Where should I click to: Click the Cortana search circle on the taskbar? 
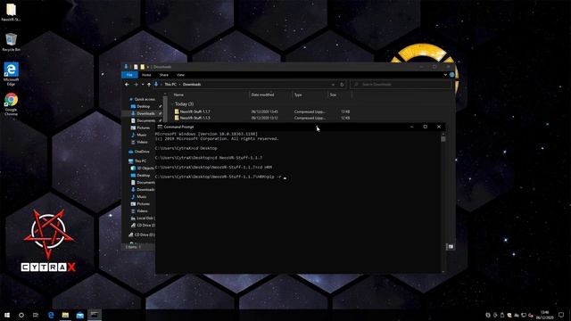[x=21, y=315]
